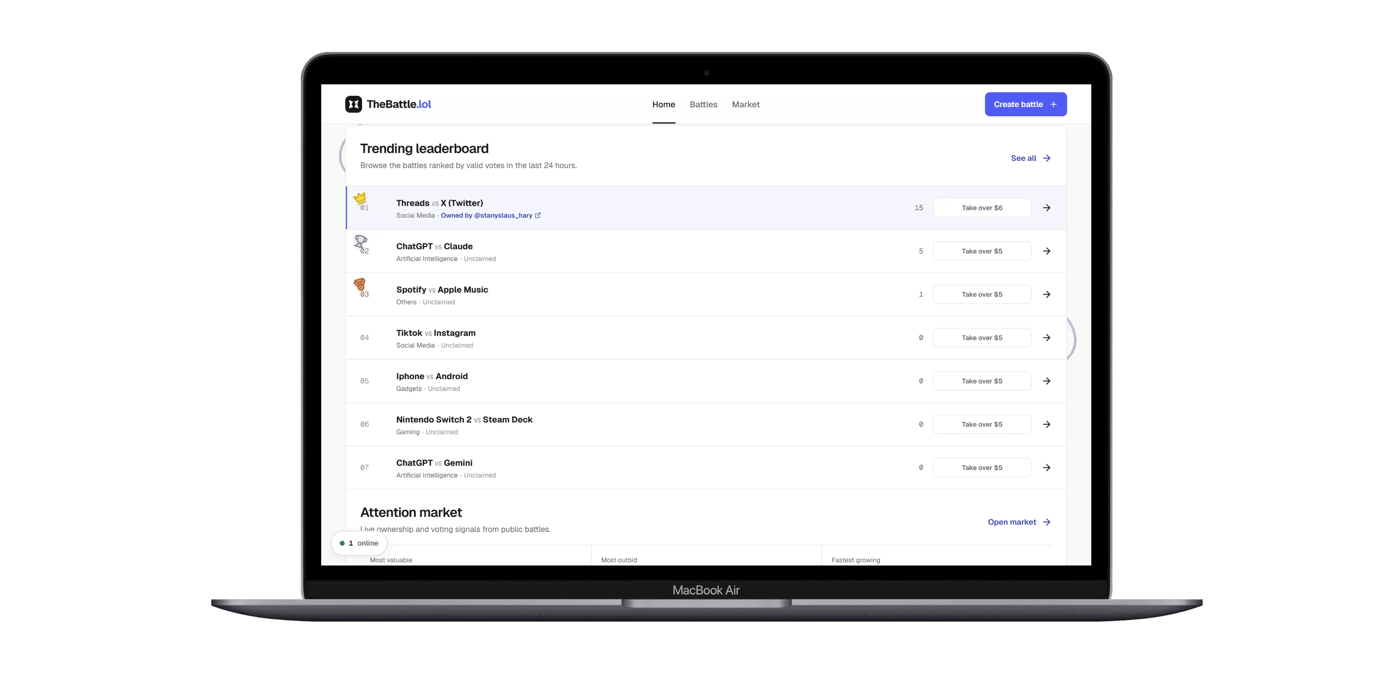Take over Iphone vs Android for $5

pos(982,381)
